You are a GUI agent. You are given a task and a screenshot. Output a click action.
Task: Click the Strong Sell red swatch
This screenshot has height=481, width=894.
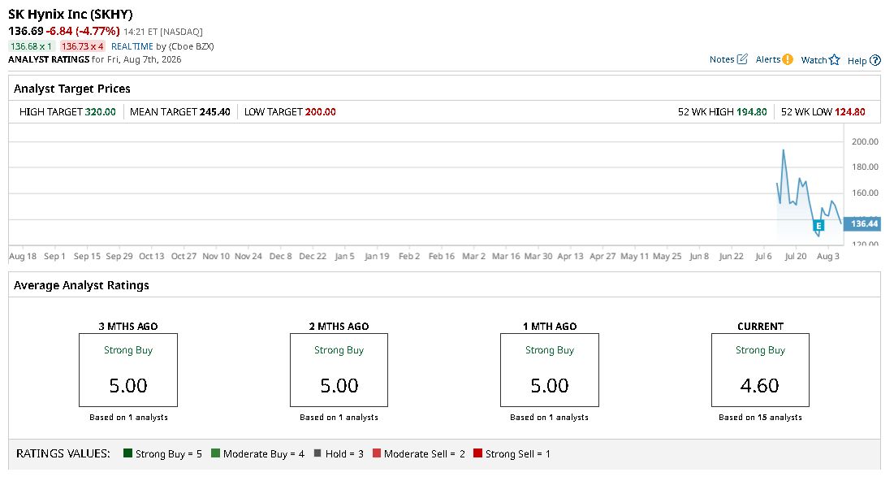pos(477,453)
